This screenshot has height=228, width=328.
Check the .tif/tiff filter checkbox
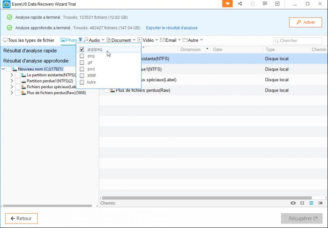(82, 75)
